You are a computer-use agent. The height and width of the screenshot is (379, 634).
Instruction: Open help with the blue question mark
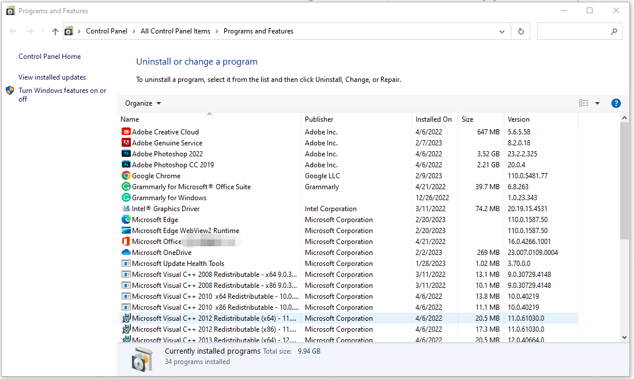[616, 103]
